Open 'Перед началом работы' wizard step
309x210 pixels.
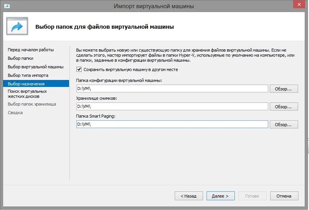click(x=31, y=50)
